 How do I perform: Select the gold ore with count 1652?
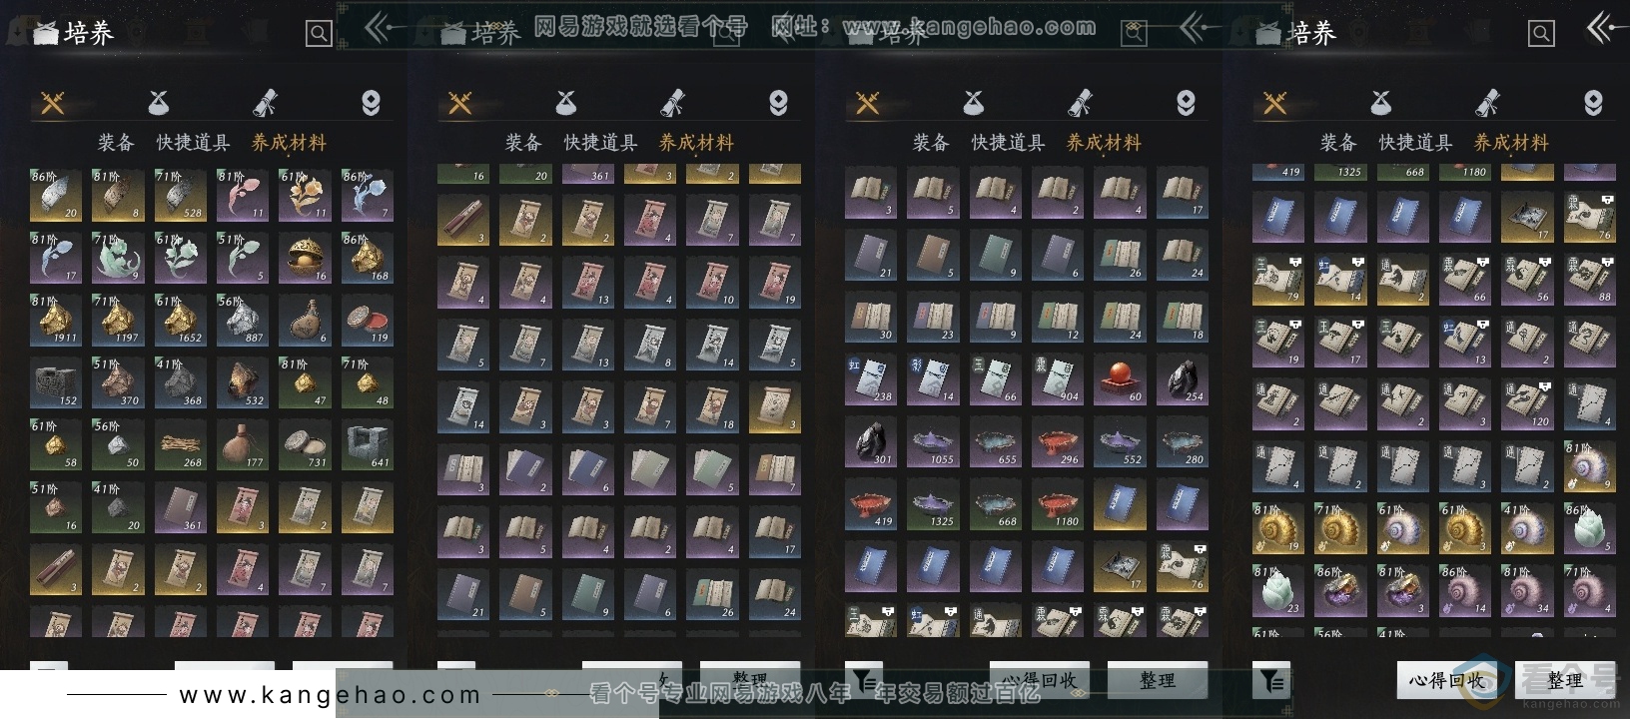180,320
